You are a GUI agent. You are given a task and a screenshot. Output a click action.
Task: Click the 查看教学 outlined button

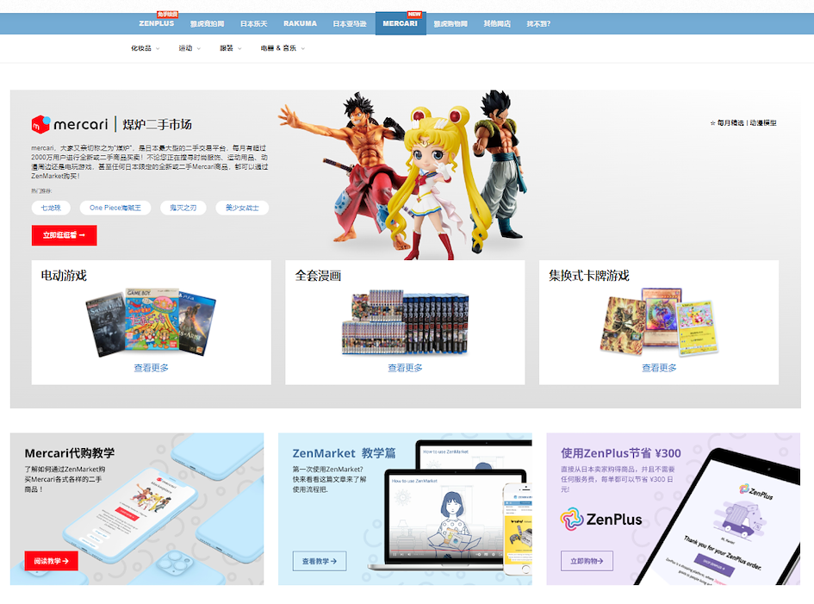[320, 561]
